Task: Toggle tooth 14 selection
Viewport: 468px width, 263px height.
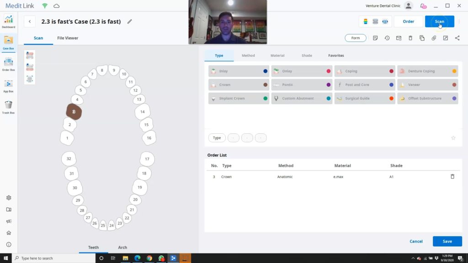Action: (x=143, y=112)
